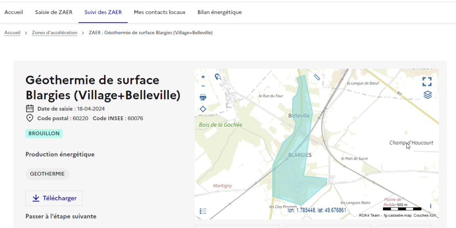Show the map legend list
Viewport: 456px width, 228px height.
(x=203, y=211)
